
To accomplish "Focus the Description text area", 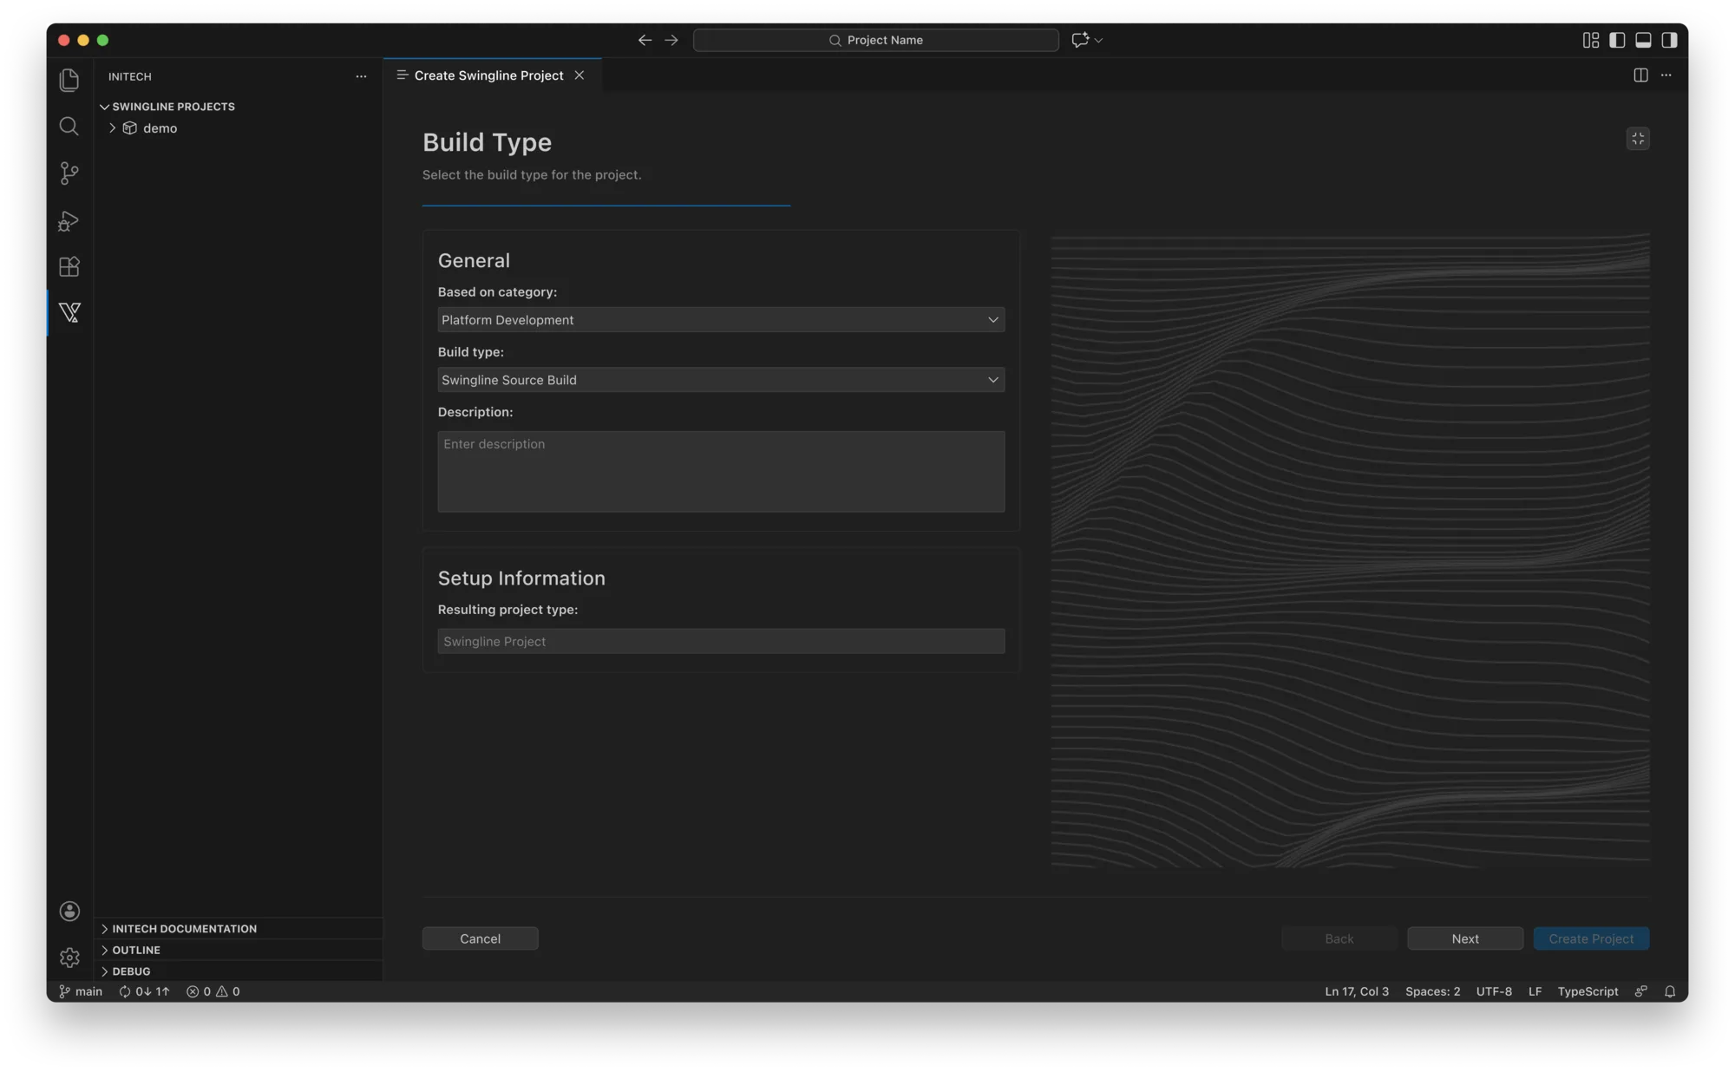I will click(x=721, y=472).
